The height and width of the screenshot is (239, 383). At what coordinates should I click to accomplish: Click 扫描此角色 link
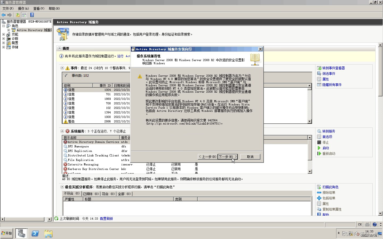click(330, 187)
